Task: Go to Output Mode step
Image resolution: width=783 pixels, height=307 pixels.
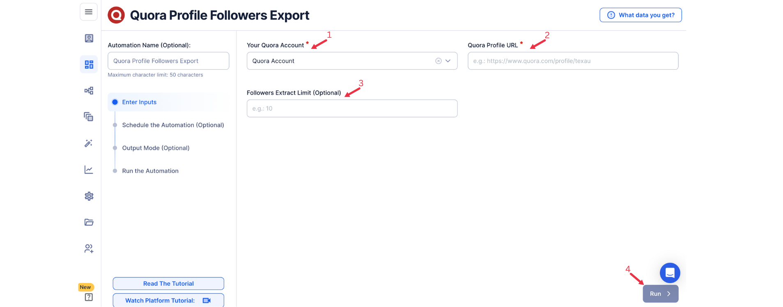Action: click(156, 148)
